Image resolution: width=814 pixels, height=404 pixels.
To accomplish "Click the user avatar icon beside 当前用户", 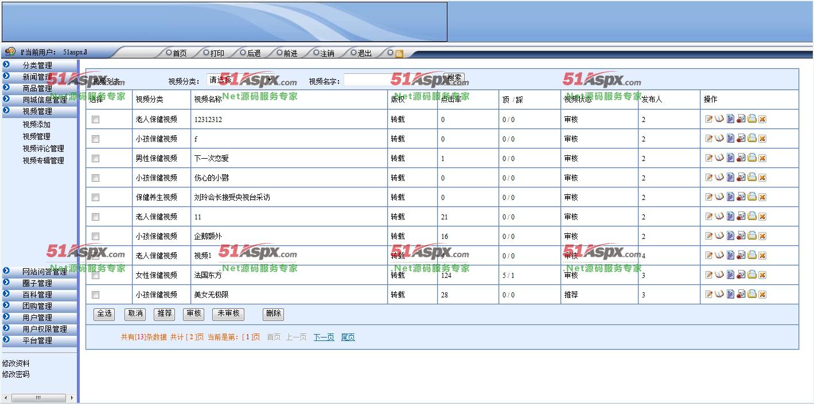I will click(10, 52).
